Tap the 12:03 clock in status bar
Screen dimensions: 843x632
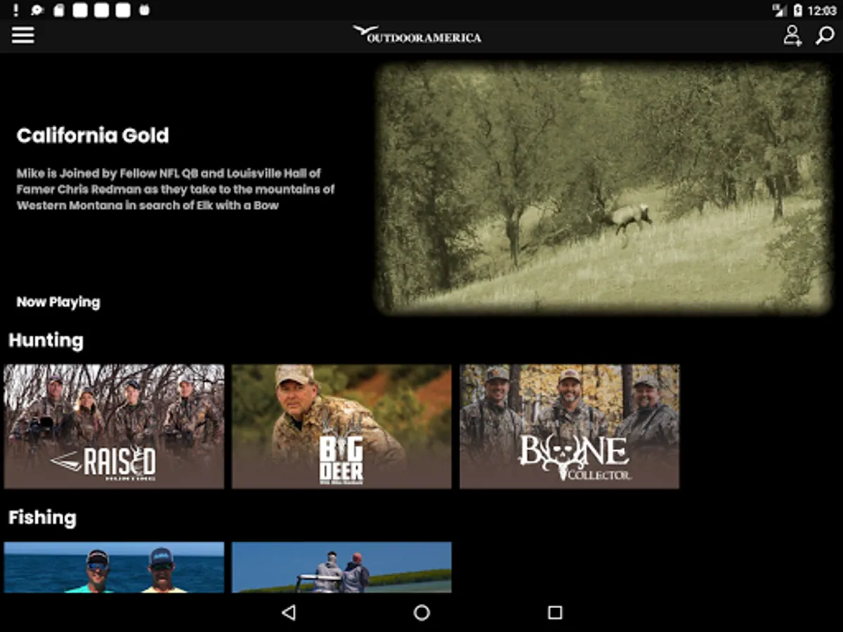pyautogui.click(x=822, y=11)
